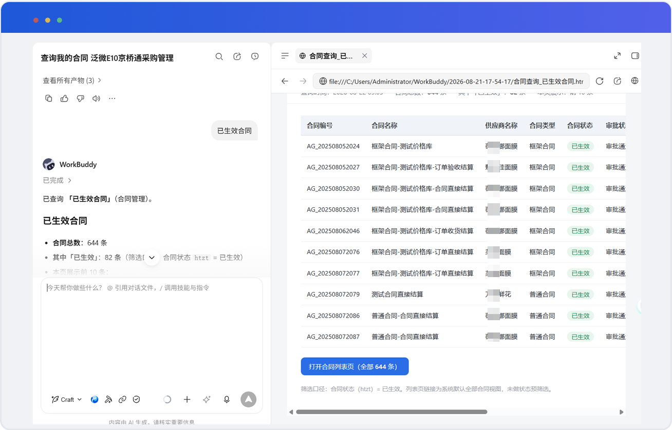
Task: Open skills hammer icon in input toolbar
Action: click(x=108, y=399)
